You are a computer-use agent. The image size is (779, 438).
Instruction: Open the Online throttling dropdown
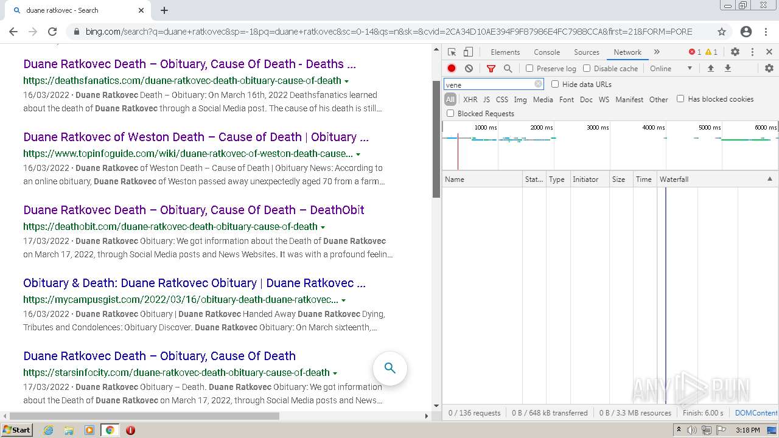pos(671,69)
